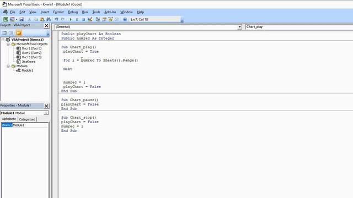Open the Object Browser toolbar icon
Viewport: 353px width, 198px height.
110,20
